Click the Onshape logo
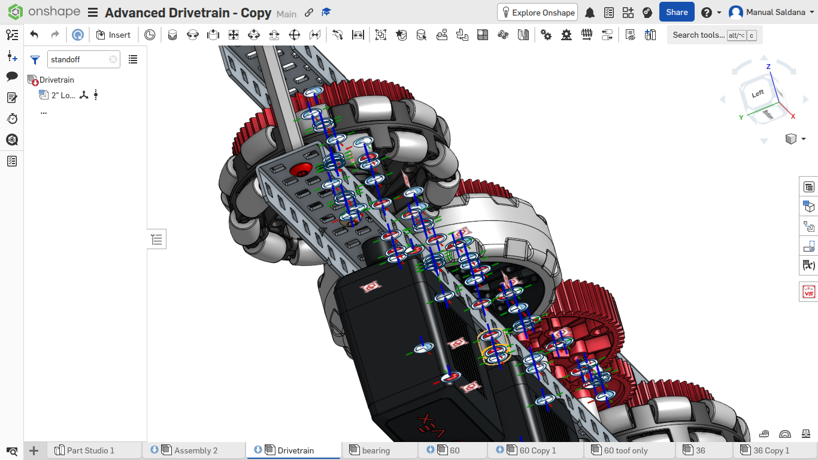Image resolution: width=818 pixels, height=460 pixels. (44, 12)
